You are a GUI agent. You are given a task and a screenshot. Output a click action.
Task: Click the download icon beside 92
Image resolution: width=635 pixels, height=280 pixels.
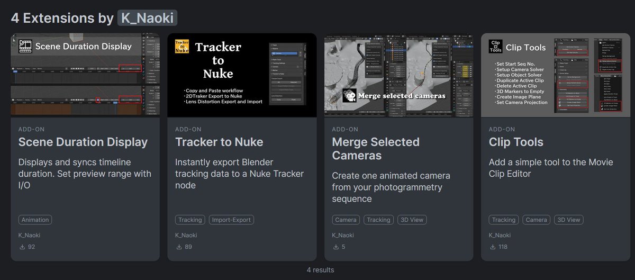click(x=22, y=247)
